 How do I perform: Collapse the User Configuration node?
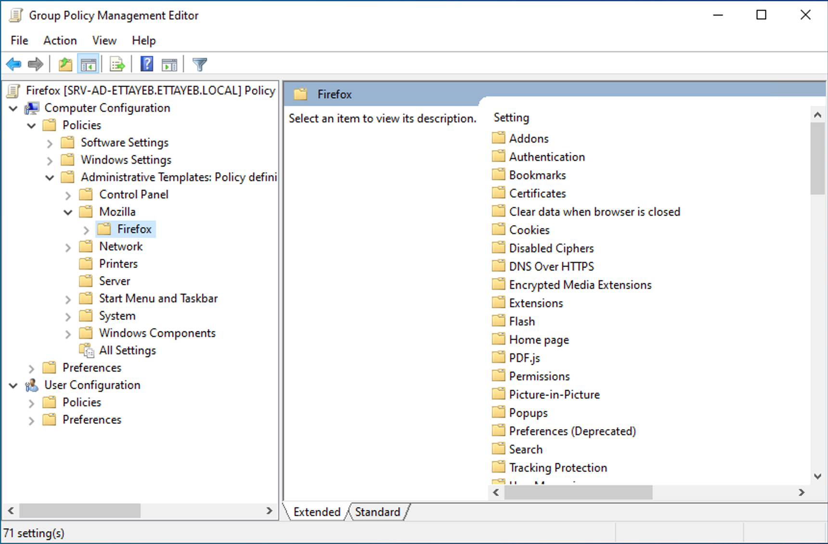[x=13, y=386]
